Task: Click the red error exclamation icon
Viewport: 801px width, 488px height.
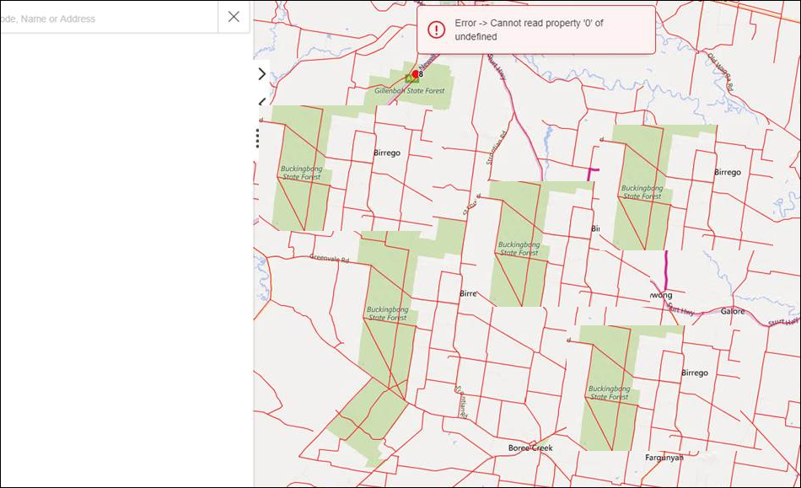Action: 436,30
